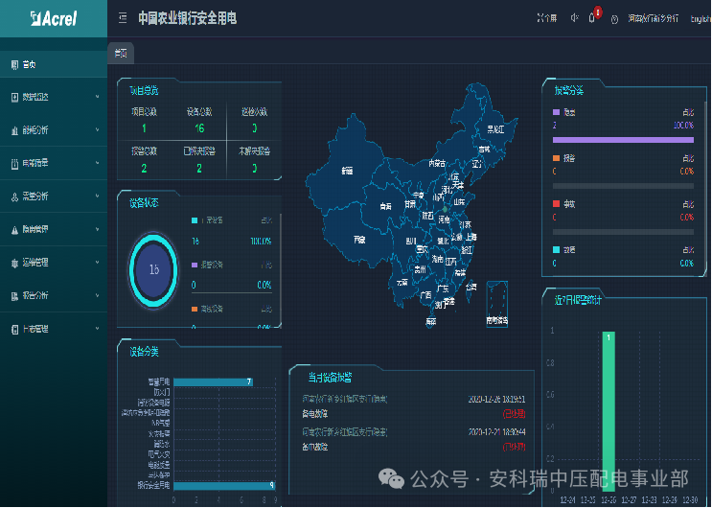Click the green bar on 12-26 in alarm chart
The height and width of the screenshot is (508, 712).
(609, 411)
